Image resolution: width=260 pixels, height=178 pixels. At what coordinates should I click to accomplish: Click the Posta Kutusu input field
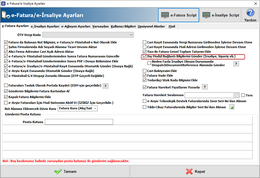coord(79,122)
